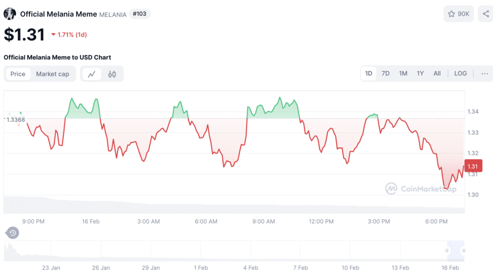Click the history clock icon below chart
493x274 pixels.
(13, 233)
